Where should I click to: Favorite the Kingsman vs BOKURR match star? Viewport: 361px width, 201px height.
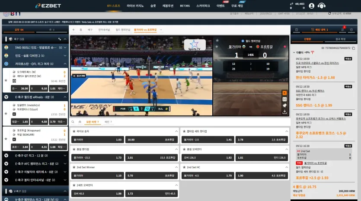click(x=6, y=139)
